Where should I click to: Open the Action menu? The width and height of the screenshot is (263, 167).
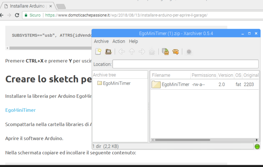(119, 41)
